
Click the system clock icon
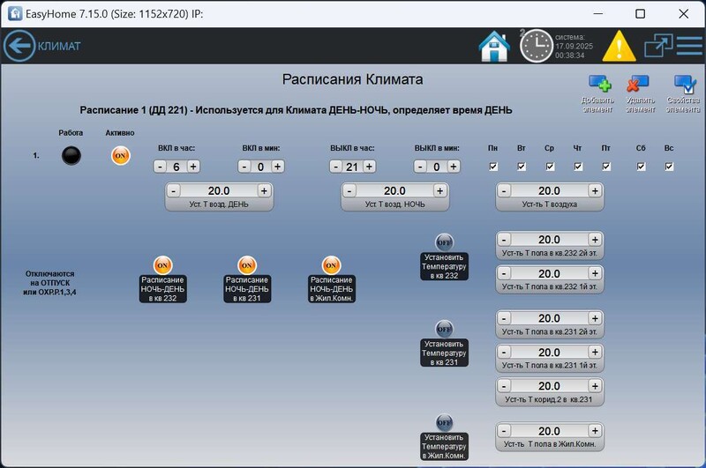click(536, 46)
